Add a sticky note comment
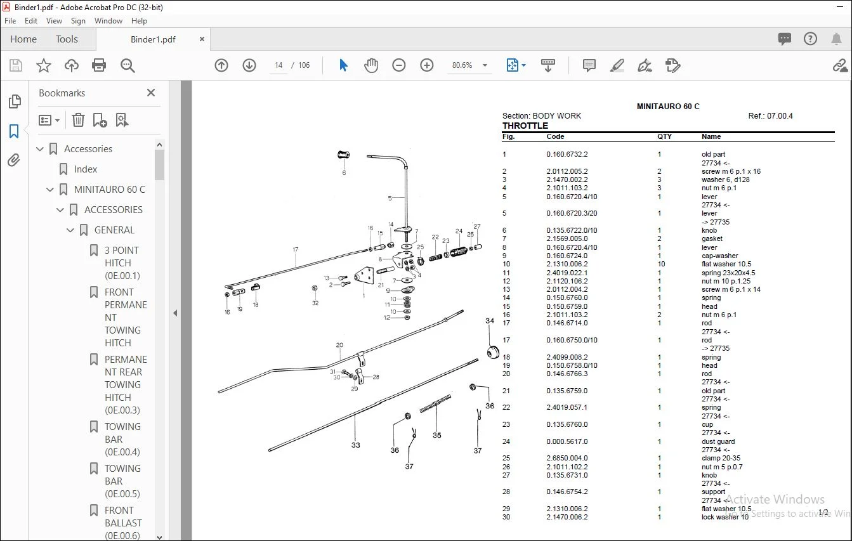 [x=589, y=65]
